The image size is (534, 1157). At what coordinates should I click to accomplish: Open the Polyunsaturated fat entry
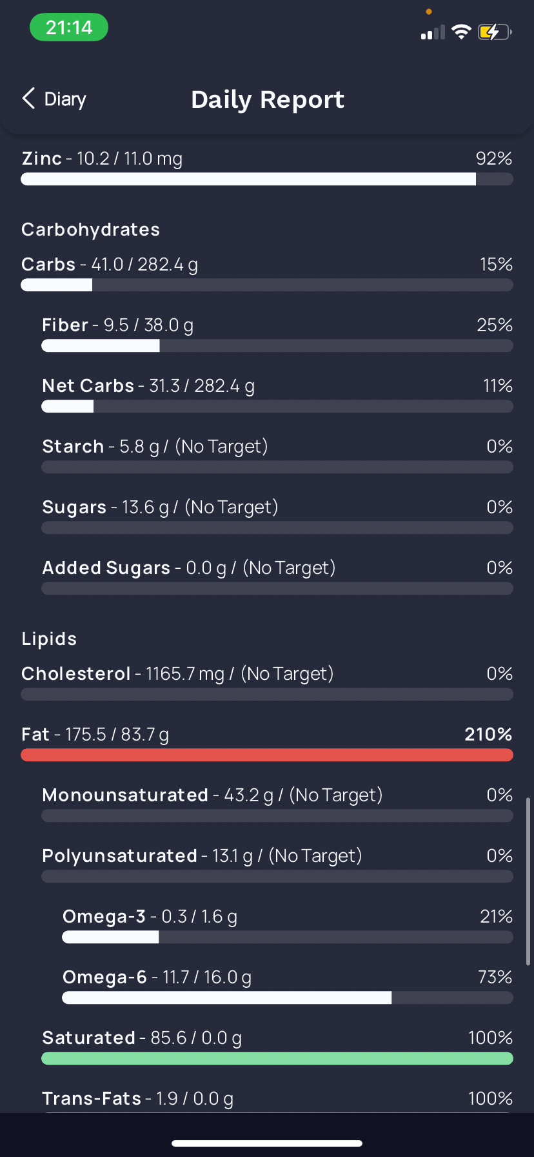click(277, 865)
